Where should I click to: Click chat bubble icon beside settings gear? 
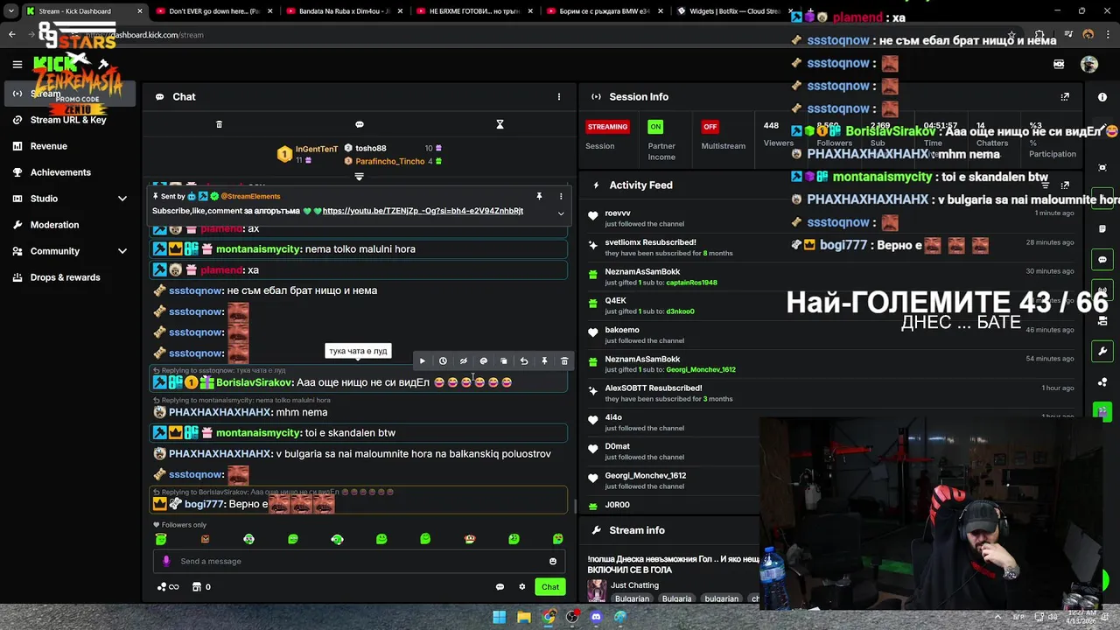[500, 587]
